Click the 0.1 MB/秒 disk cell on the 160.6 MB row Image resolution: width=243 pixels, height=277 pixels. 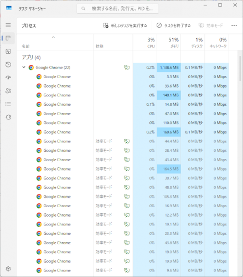tap(193, 132)
